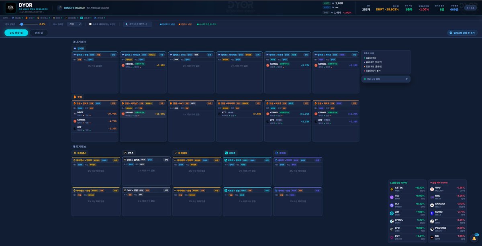The height and width of the screenshot is (246, 482).
Task: Adjust the highlight threshold slider
Action: 29,24
